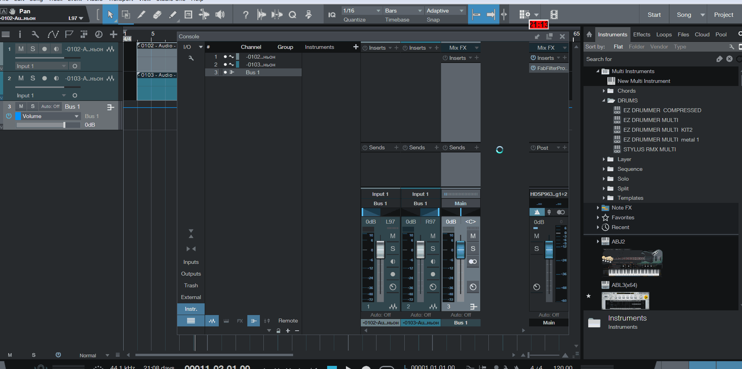Toggle FabFilterPro insert power on Main
Screen dimensions: 742x369
pos(533,68)
